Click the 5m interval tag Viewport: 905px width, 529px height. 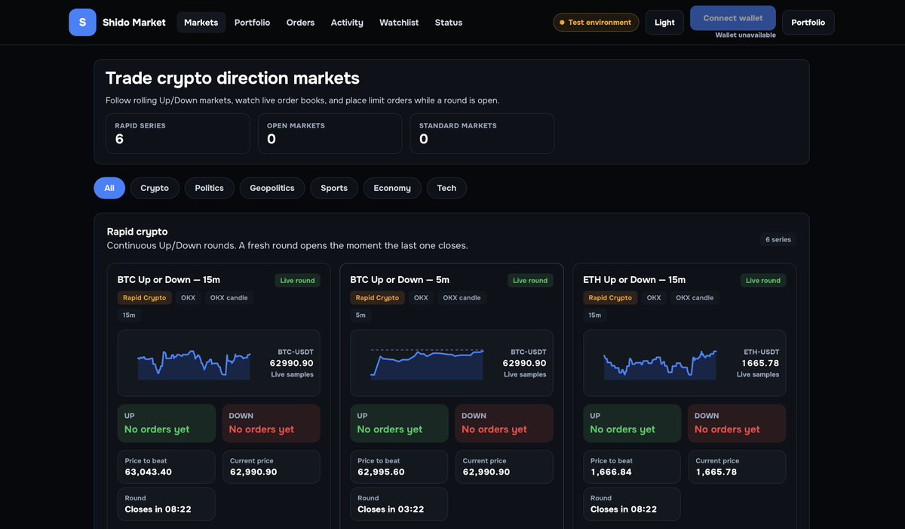[x=360, y=315]
